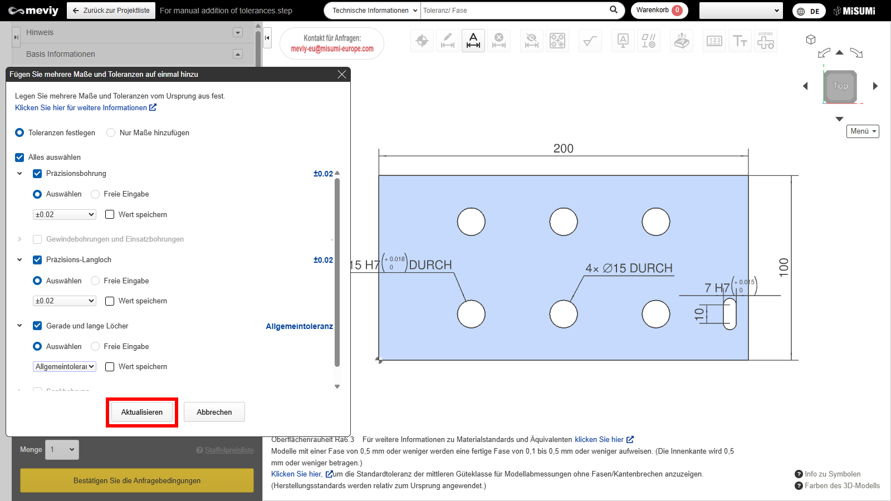Image resolution: width=891 pixels, height=501 pixels.
Task: Rotate view with the right curved arrow
Action: (x=856, y=53)
